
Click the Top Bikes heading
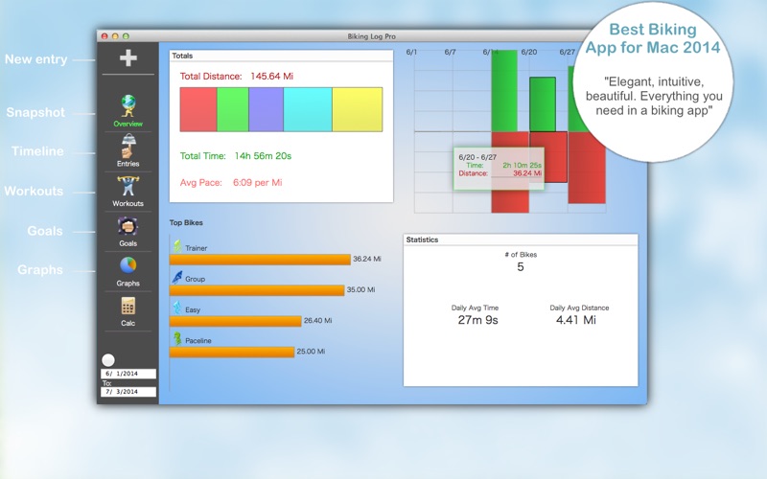click(186, 223)
